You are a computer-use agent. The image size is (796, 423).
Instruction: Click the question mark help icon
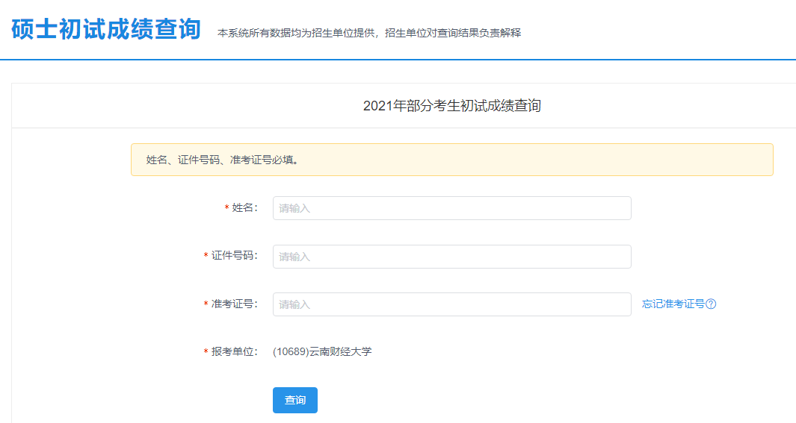(711, 304)
